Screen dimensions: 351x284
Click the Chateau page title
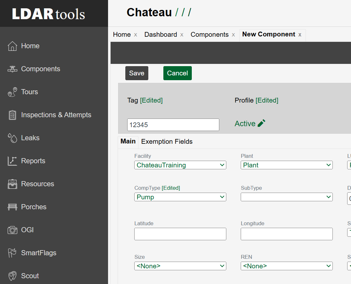click(x=149, y=12)
